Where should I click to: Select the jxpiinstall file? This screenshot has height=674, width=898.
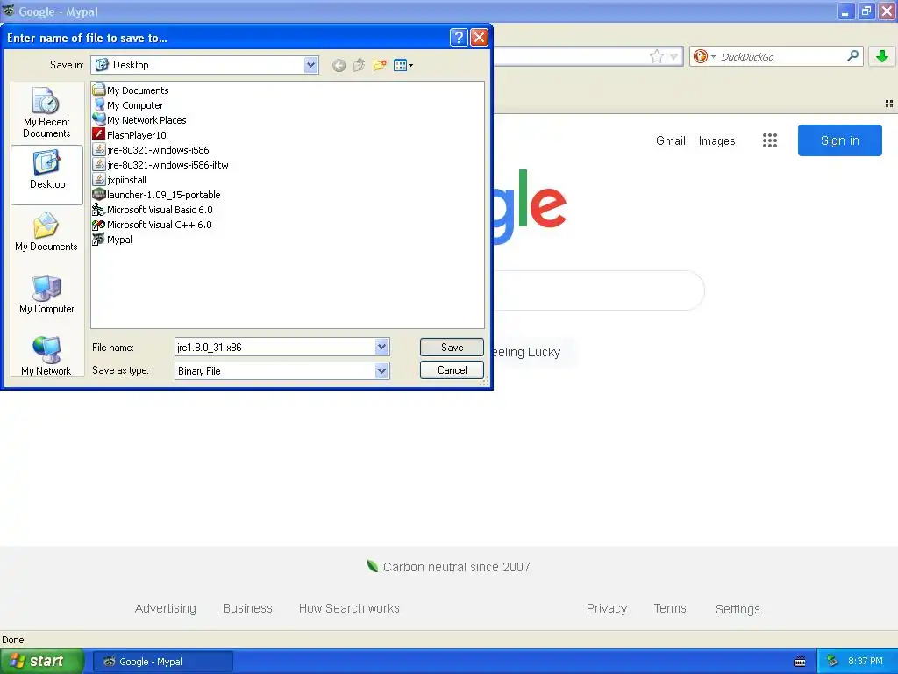119,180
